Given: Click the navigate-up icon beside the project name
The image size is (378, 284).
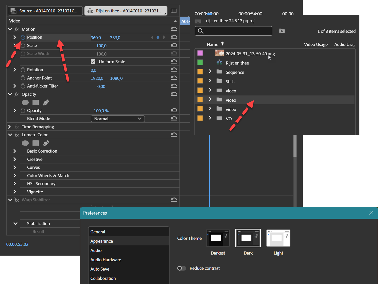Looking at the screenshot, I should point(198,21).
